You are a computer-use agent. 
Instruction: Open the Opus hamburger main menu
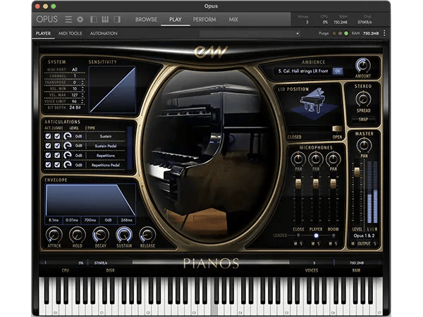[68, 20]
